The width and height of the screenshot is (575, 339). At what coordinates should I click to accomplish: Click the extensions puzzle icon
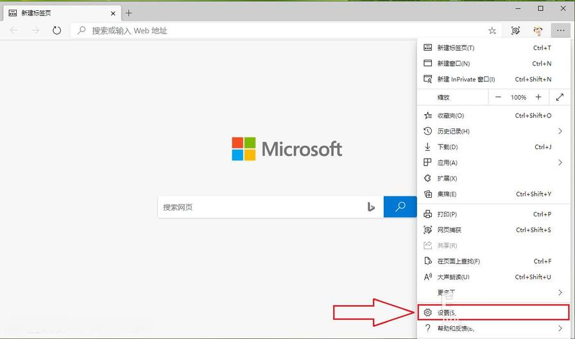[x=427, y=178]
